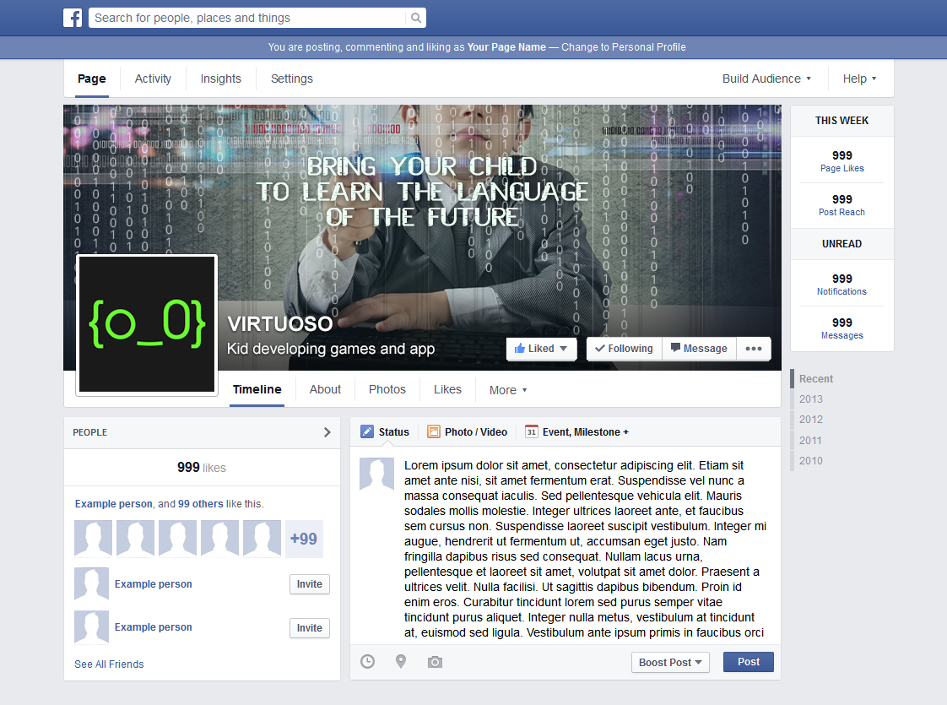Click the camera icon below post
Screen dimensions: 947x705
pyautogui.click(x=435, y=662)
